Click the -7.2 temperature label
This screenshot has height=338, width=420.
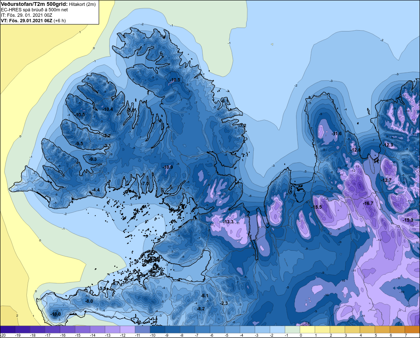pos(242,126)
